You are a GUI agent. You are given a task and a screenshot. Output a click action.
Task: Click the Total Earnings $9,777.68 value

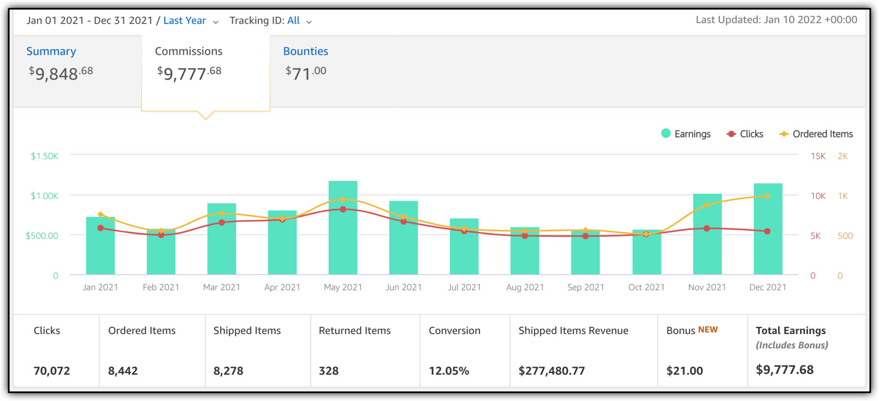point(785,370)
